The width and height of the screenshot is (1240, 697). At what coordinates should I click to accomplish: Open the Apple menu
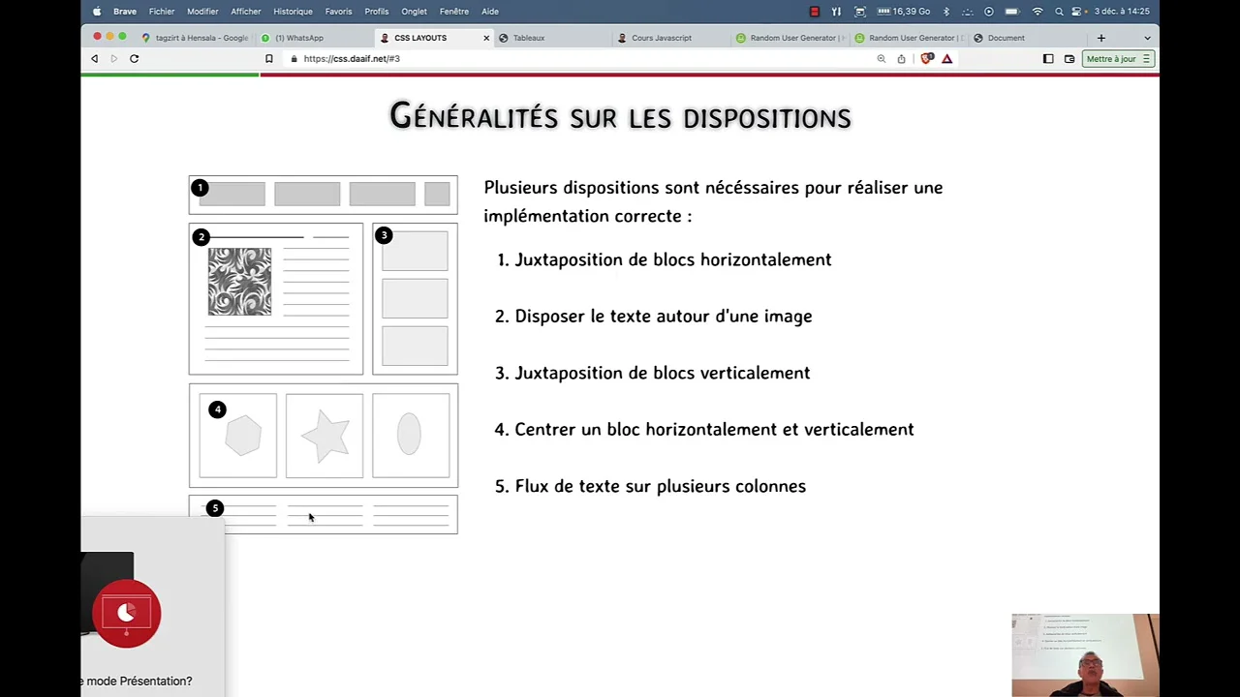coord(96,12)
